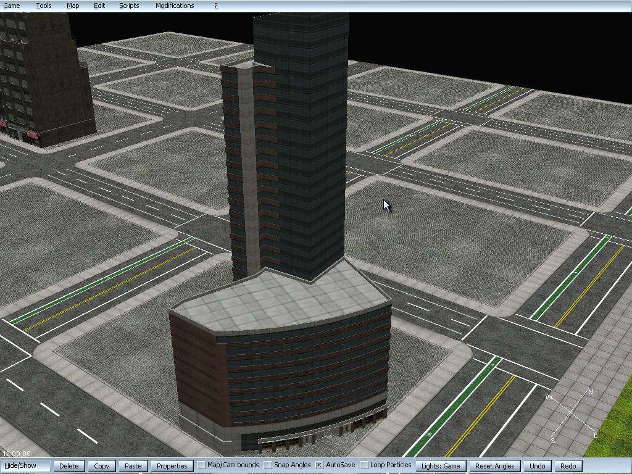
Task: Open object Properties
Action: [172, 465]
